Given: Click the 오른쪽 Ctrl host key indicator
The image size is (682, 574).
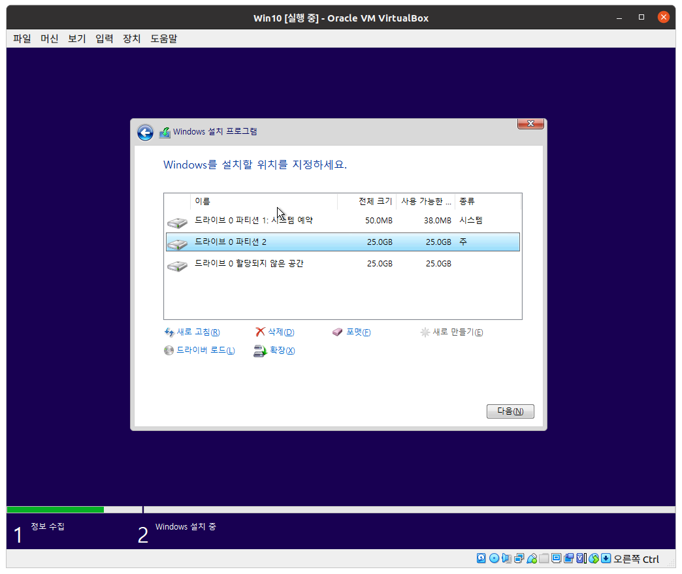Looking at the screenshot, I should click(636, 559).
